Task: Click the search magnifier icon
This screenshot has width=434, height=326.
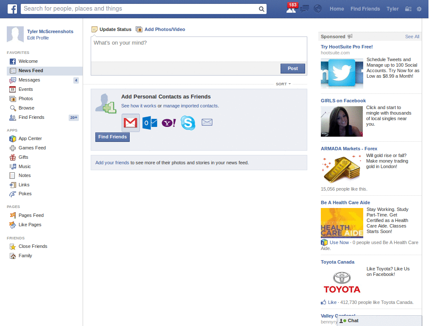Action: pos(261,9)
